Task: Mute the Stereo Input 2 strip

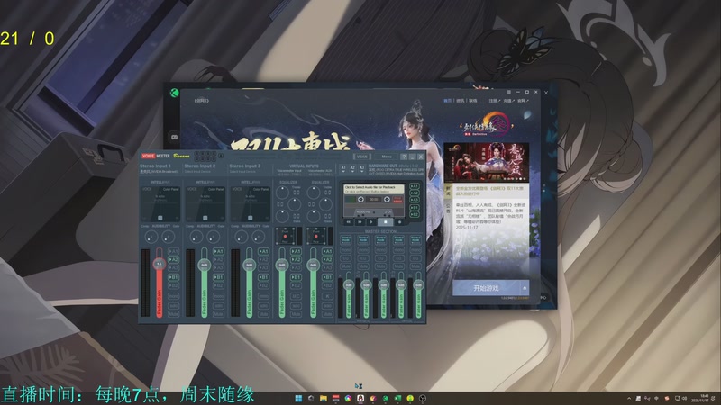Action: (x=218, y=314)
